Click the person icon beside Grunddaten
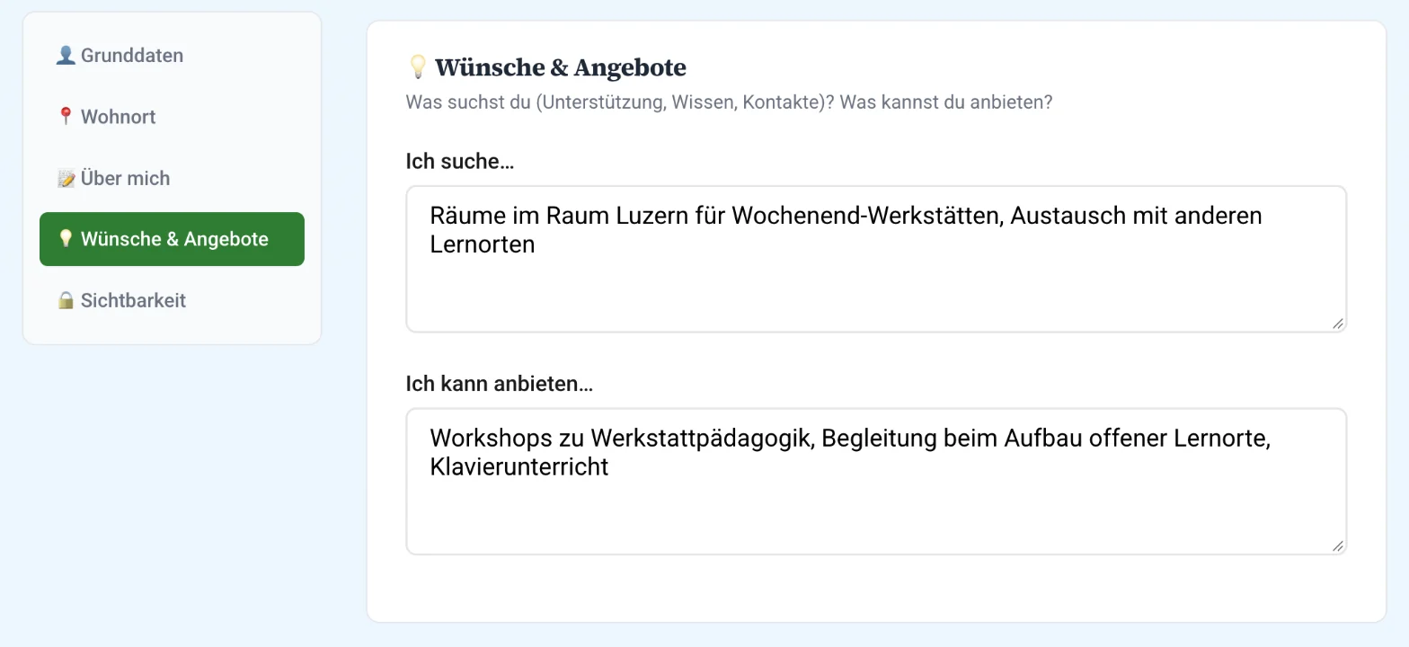1409x647 pixels. point(66,56)
